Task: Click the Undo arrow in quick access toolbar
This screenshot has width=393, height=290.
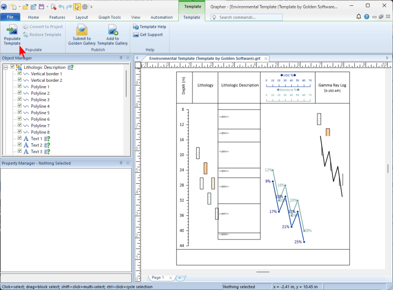Action: (62, 7)
